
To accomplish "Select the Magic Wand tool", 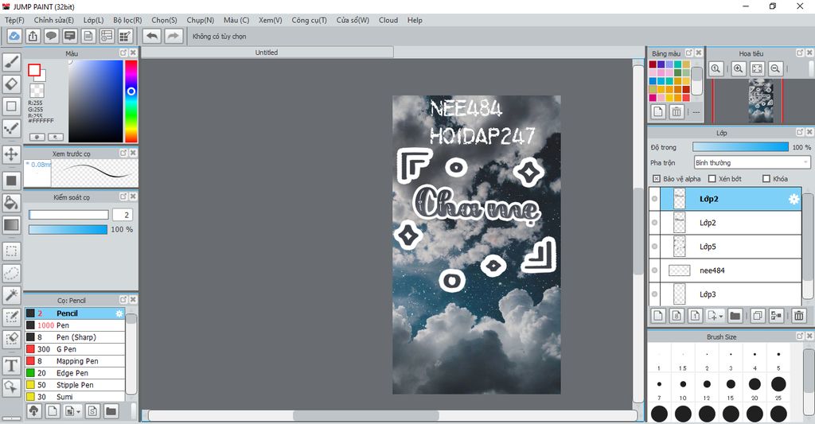I will coord(11,294).
